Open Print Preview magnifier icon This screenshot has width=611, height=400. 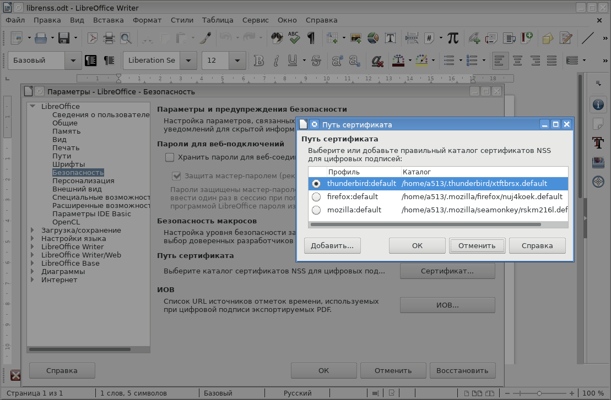click(x=126, y=38)
